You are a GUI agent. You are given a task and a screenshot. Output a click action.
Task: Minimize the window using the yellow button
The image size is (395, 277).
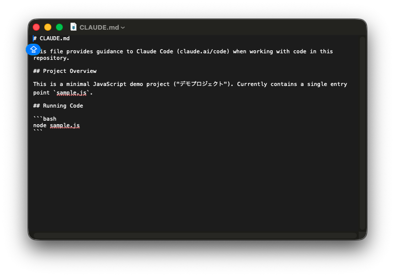click(x=48, y=27)
